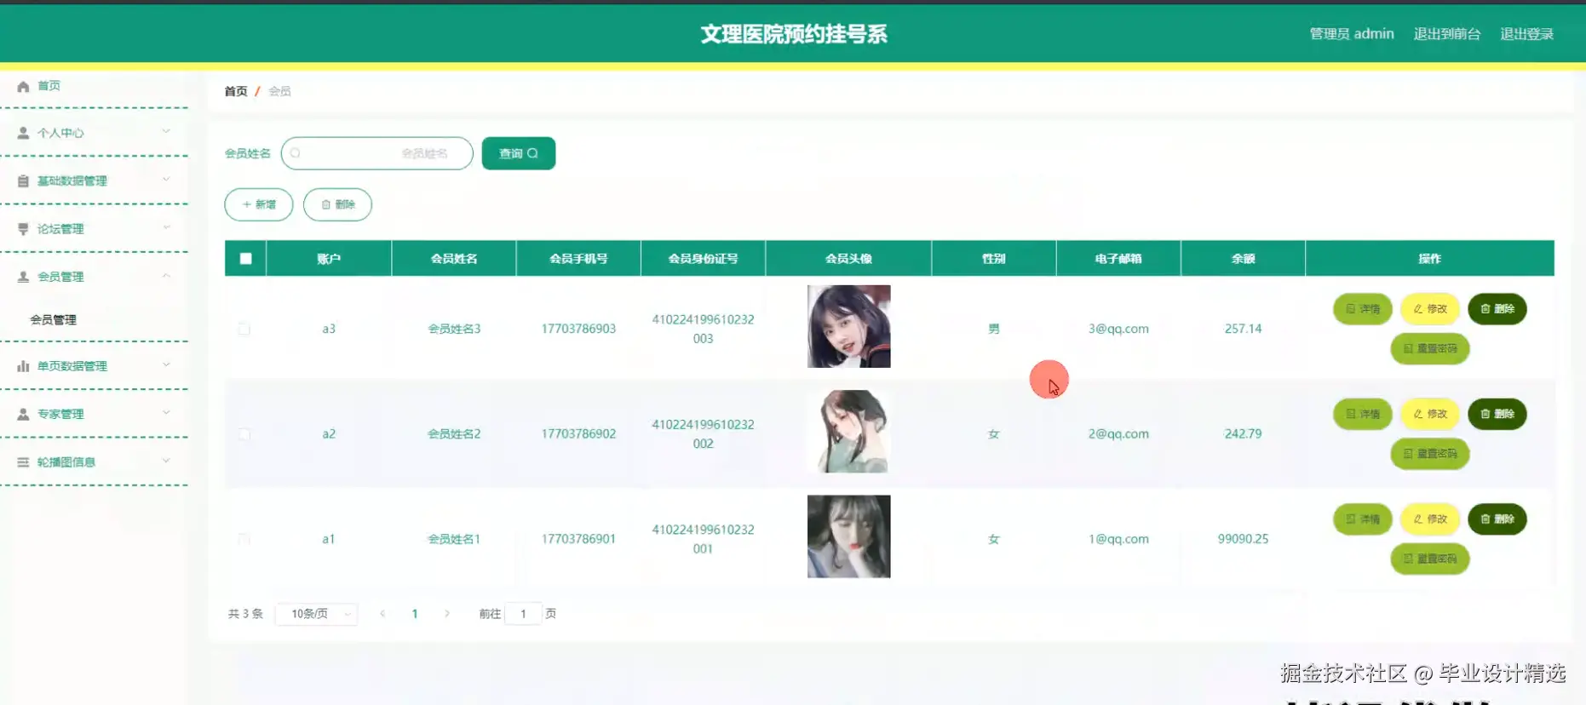The image size is (1586, 705).
Task: Click the avatar thumbnail of member a1
Action: (x=849, y=536)
